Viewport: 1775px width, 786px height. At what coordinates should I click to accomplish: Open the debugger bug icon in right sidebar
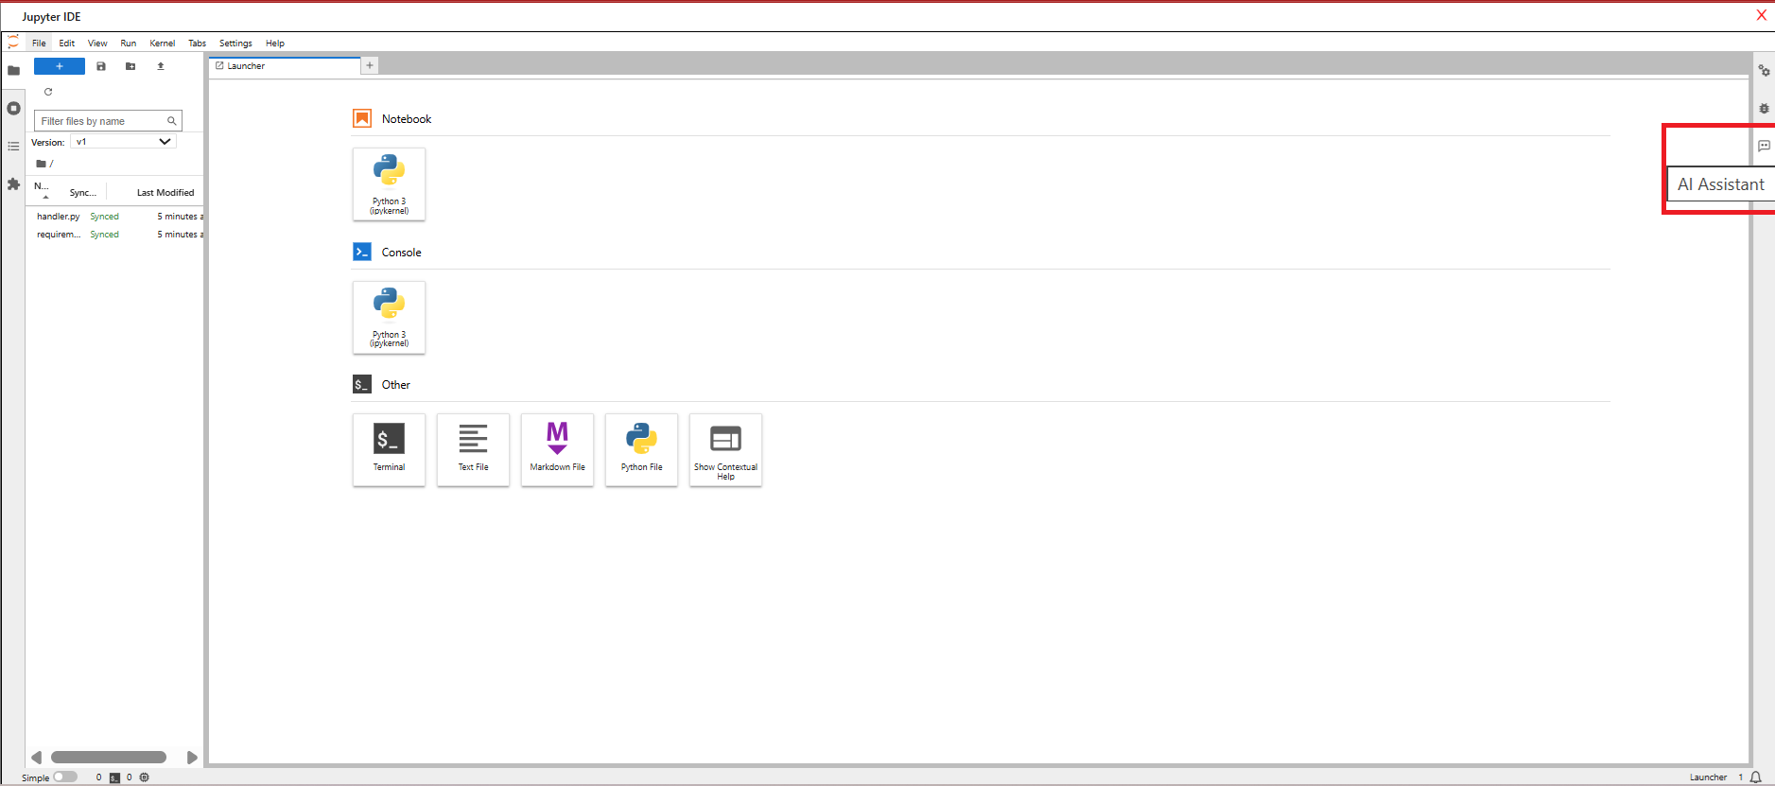click(1764, 109)
